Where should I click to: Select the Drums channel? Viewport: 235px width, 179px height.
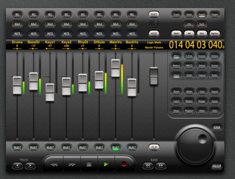click(17, 147)
